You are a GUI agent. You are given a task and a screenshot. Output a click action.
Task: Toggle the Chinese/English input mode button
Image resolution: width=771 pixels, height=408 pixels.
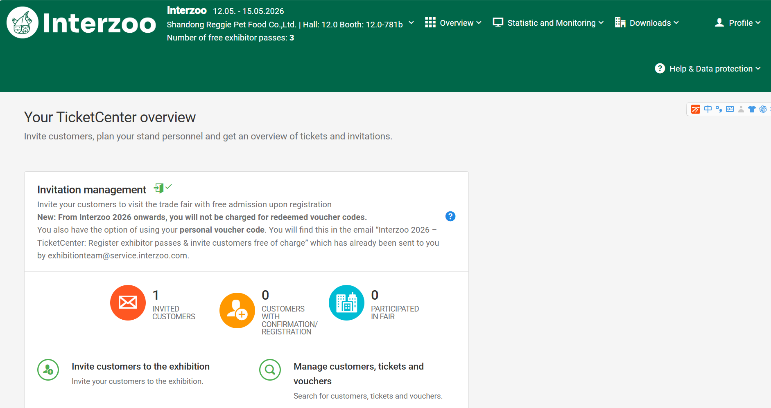pos(708,109)
